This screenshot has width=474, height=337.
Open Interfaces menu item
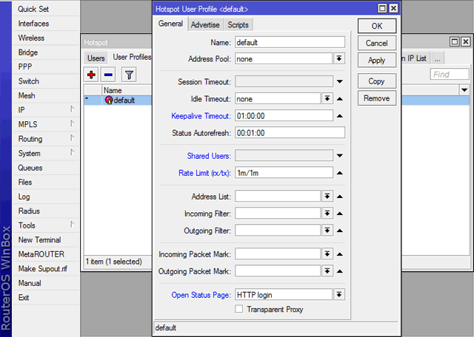click(46, 24)
